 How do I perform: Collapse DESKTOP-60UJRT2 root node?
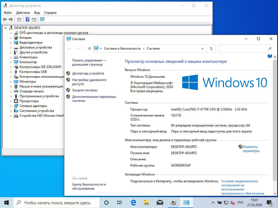(6, 28)
